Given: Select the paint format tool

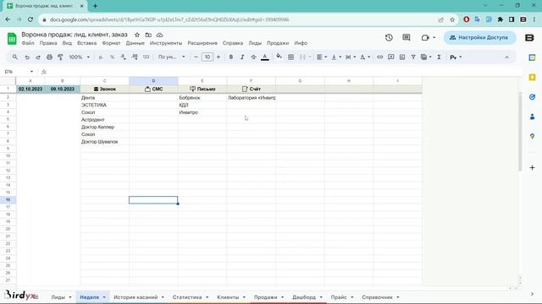Looking at the screenshot, I should [60, 57].
